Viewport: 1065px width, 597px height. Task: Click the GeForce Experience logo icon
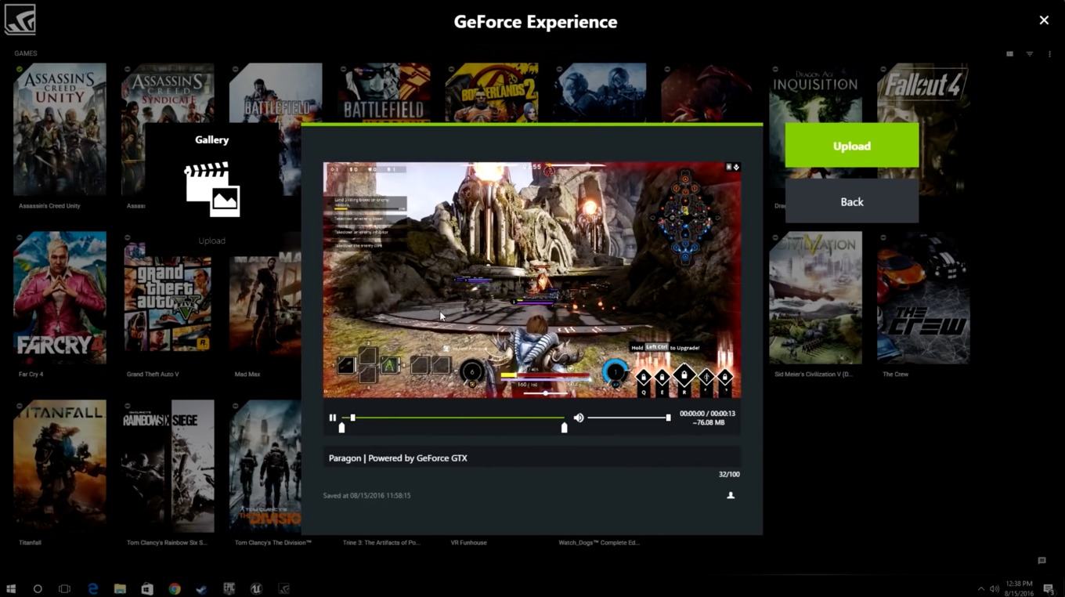tap(20, 20)
